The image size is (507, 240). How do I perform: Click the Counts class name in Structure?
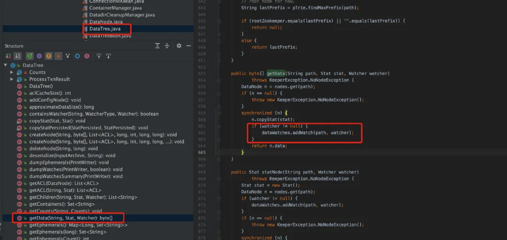point(38,72)
